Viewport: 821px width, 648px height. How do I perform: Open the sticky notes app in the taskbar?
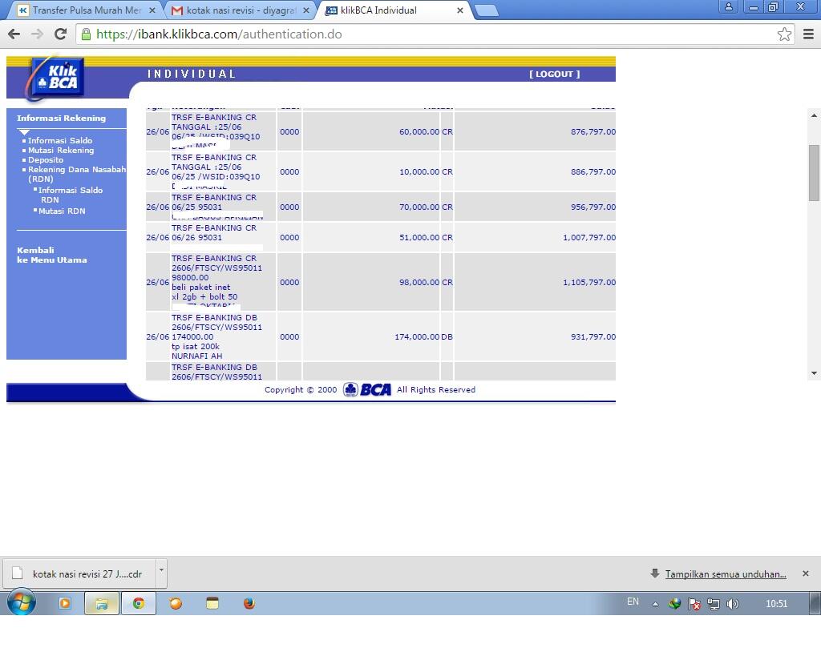[212, 603]
